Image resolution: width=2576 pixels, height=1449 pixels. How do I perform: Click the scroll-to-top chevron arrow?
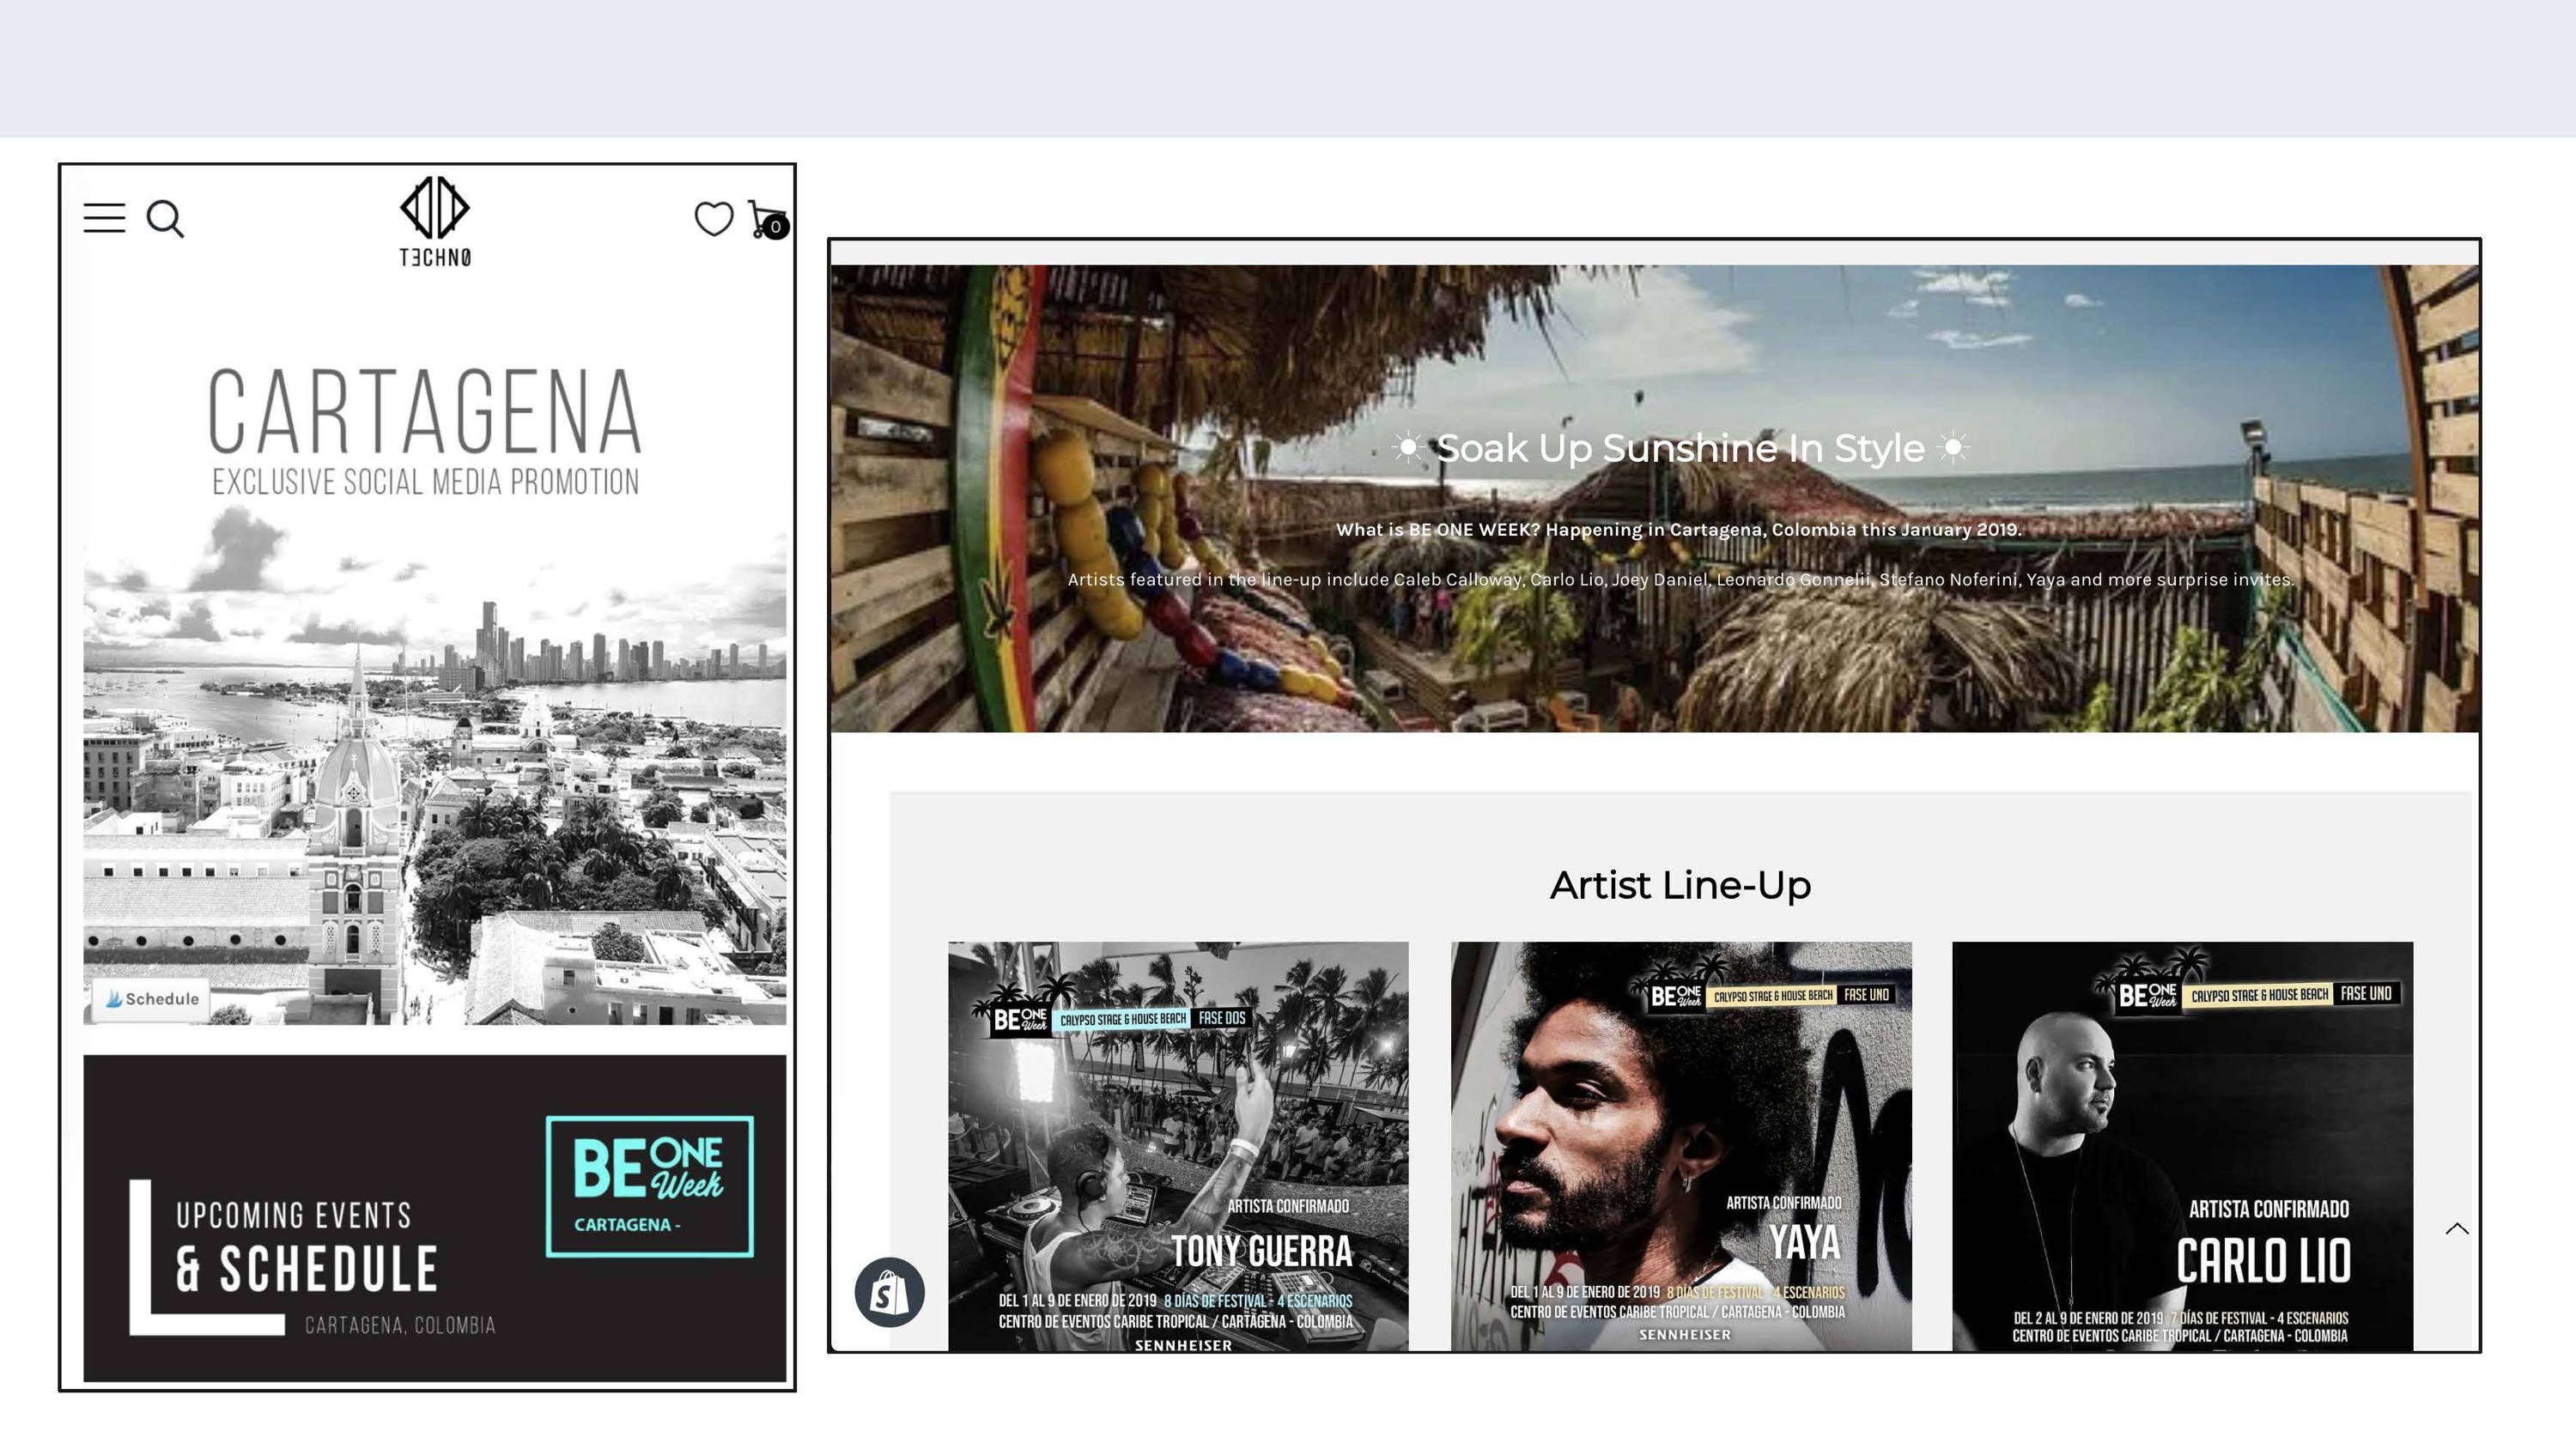(x=2457, y=1229)
